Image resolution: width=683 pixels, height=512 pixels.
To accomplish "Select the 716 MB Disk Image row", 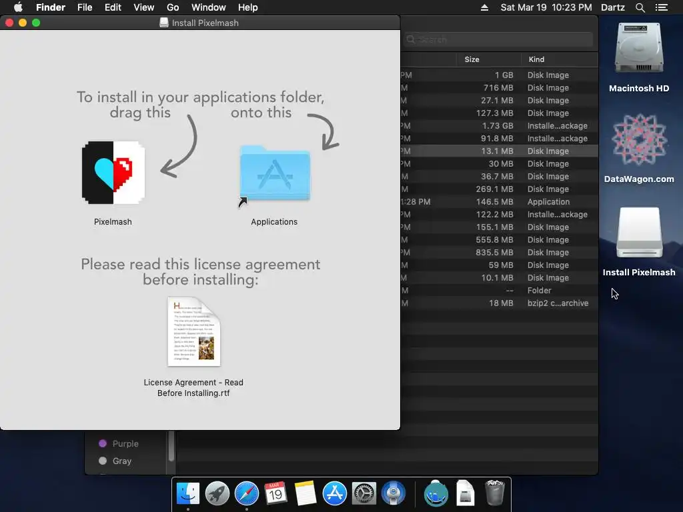I will pos(499,87).
